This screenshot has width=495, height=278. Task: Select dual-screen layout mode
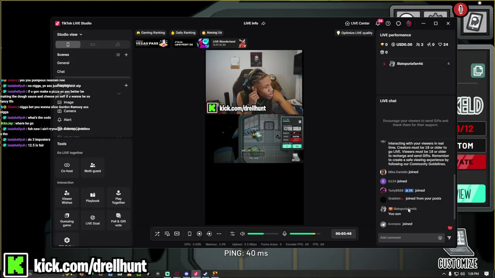pyautogui.click(x=118, y=44)
